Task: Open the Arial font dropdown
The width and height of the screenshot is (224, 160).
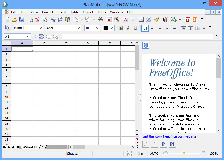Action: [79, 28]
